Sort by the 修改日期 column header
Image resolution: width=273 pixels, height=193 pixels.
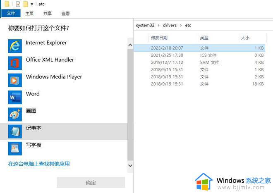click(x=159, y=38)
